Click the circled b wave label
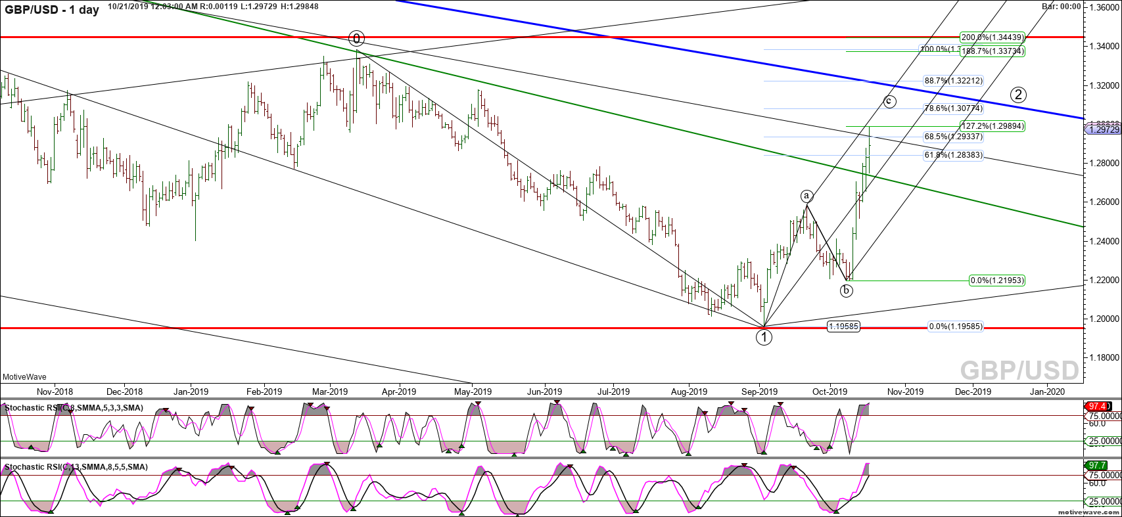The width and height of the screenshot is (1122, 517). click(x=847, y=290)
